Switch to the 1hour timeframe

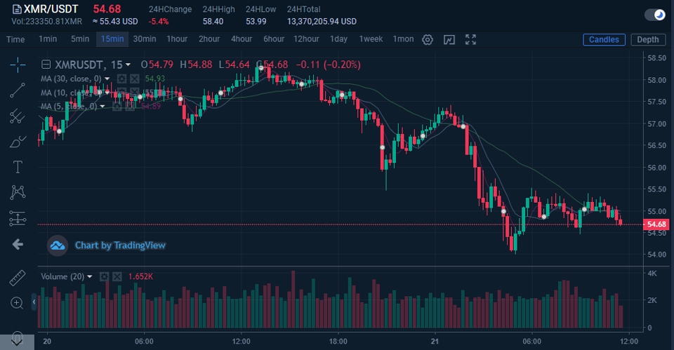point(177,39)
